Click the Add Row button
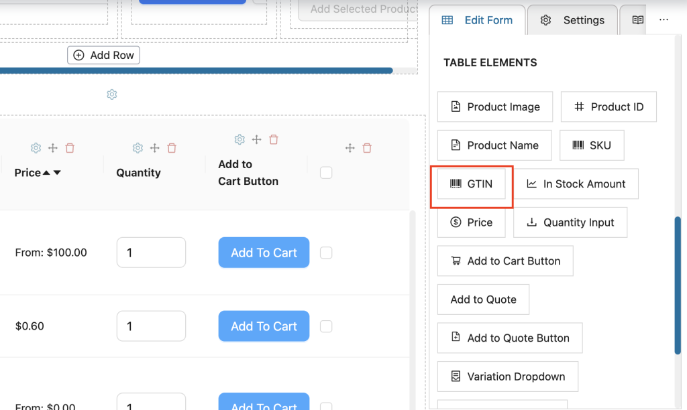This screenshot has height=410, width=687. 103,55
